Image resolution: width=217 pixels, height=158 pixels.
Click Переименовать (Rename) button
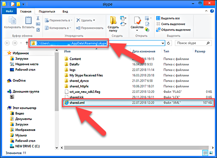[x=90, y=28]
